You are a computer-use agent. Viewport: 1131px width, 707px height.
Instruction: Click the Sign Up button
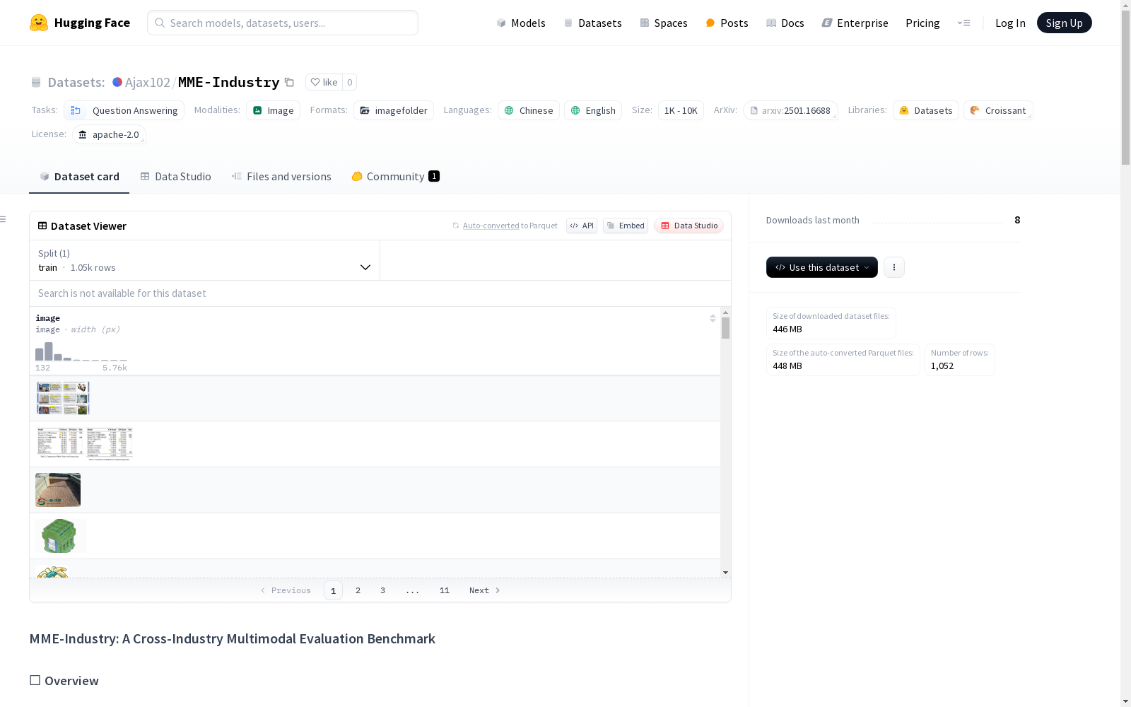point(1064,23)
